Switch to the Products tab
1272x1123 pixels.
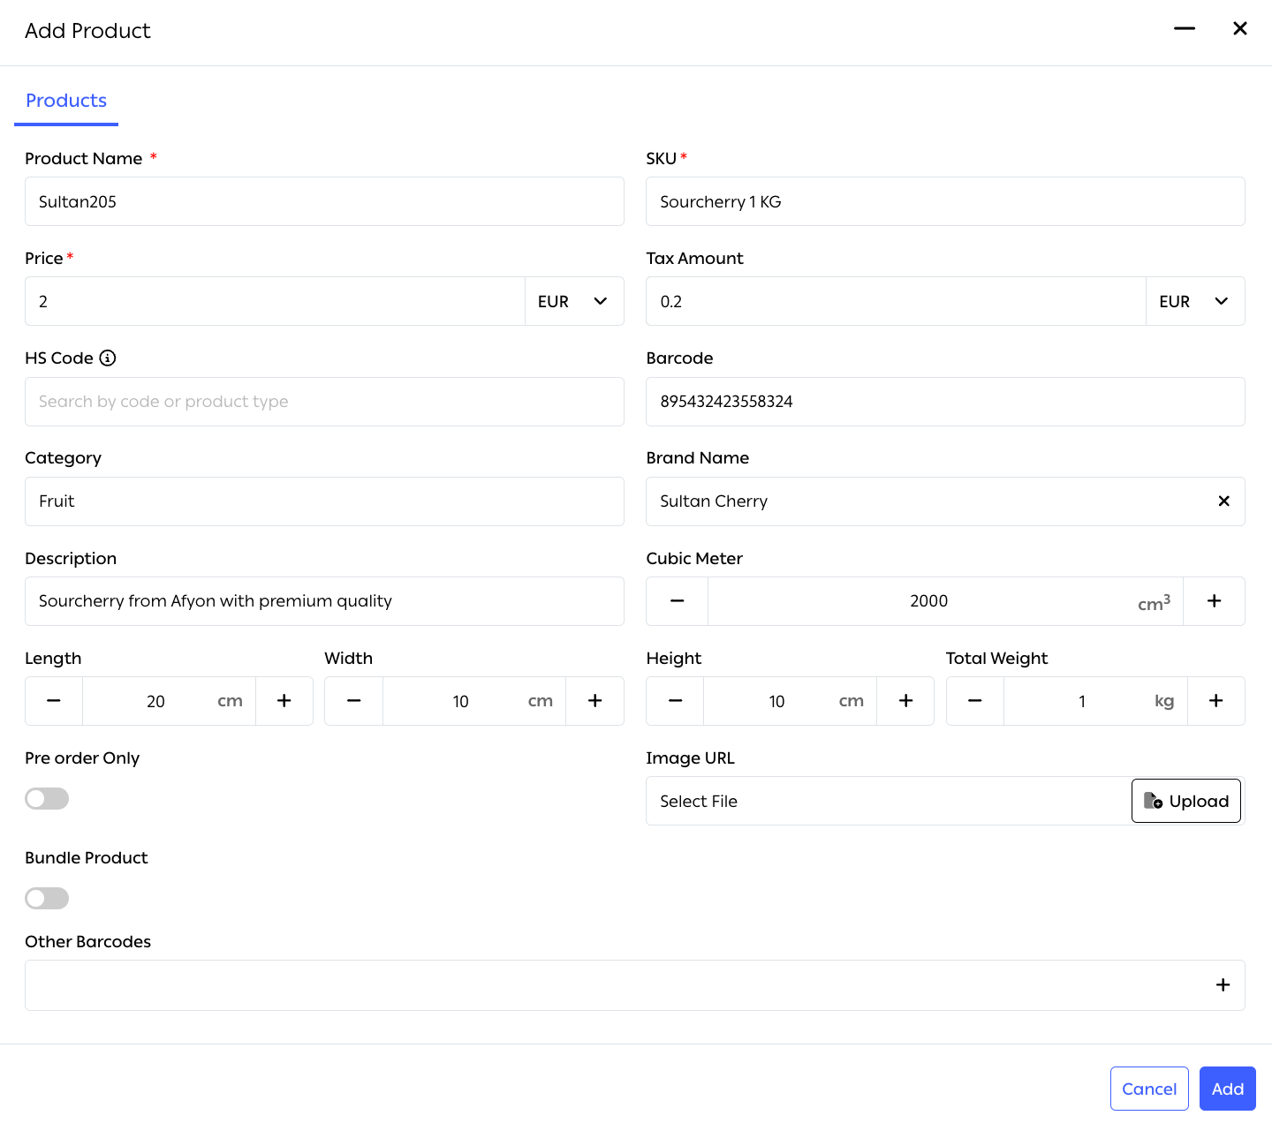(66, 101)
